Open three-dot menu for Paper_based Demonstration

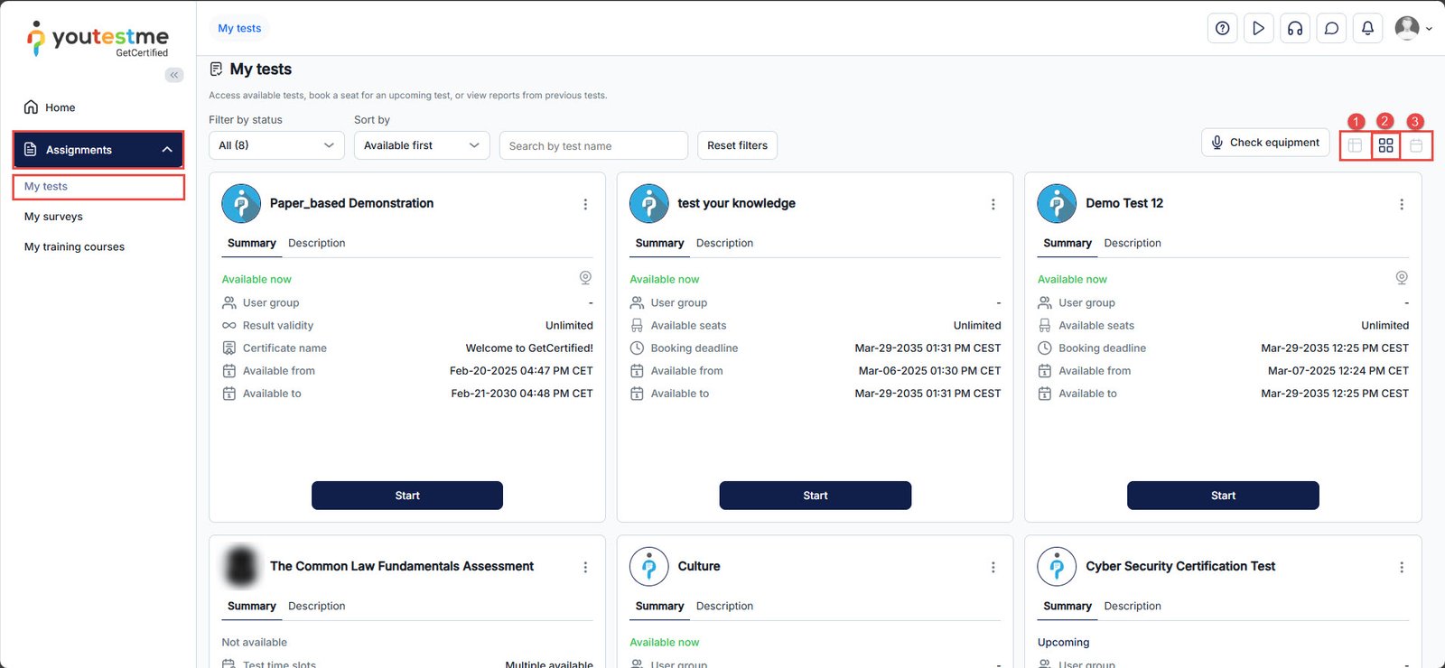click(x=585, y=204)
